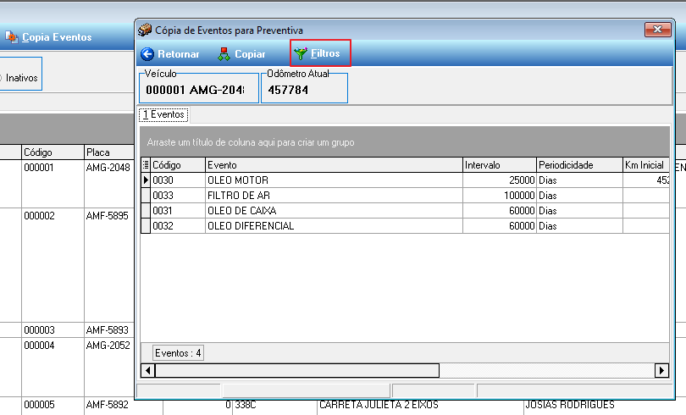
Task: Sort by the Código column header
Action: [178, 165]
